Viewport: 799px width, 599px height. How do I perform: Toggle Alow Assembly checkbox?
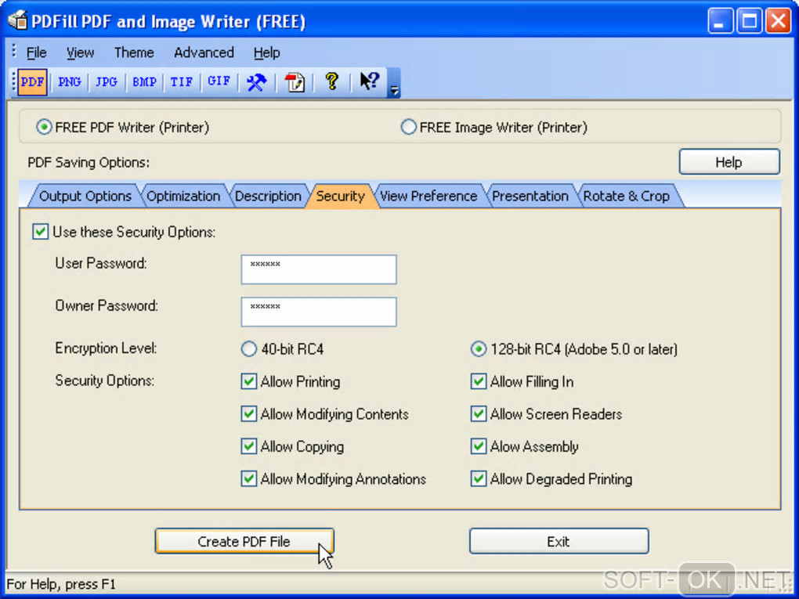(479, 446)
